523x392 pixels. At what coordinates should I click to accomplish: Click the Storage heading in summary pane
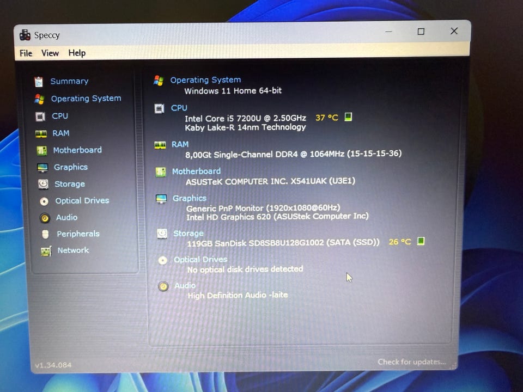pos(188,234)
